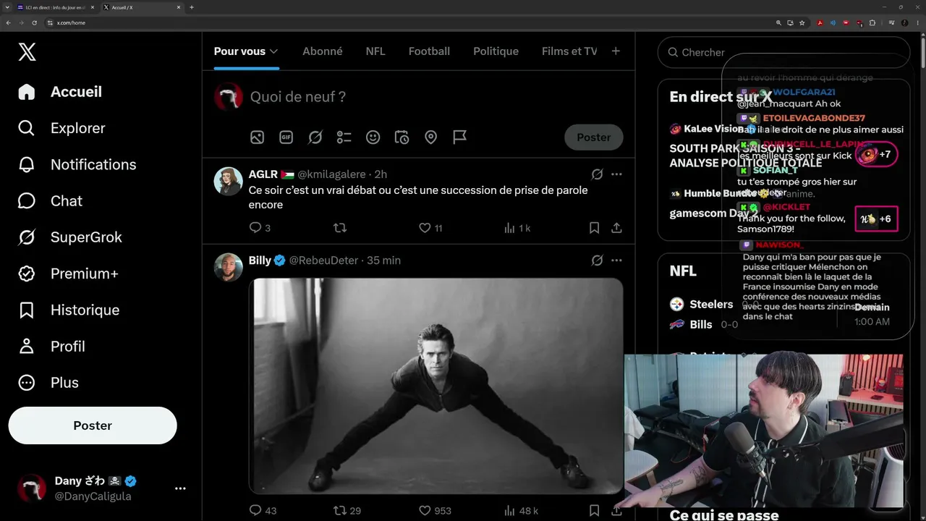
Task: Share AGLR's post
Action: (x=616, y=228)
